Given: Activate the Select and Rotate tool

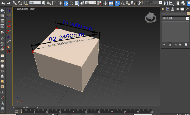Looking at the screenshot, I should 71,3.
